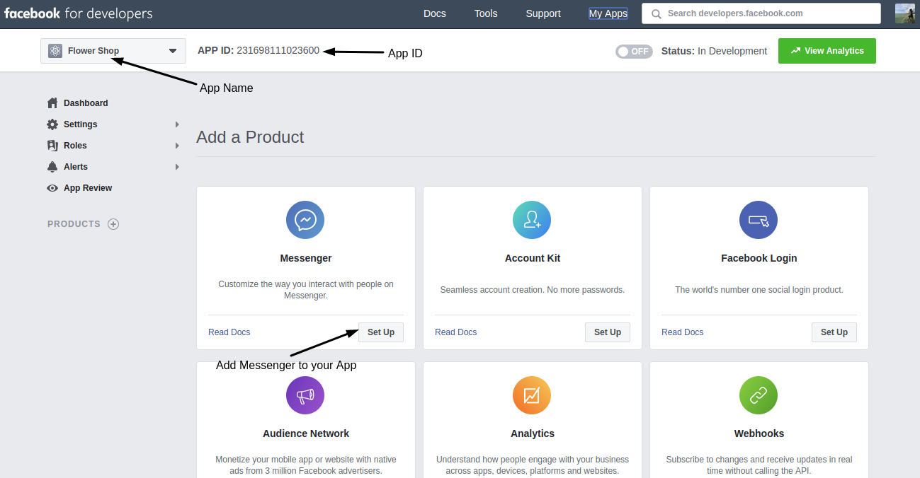Click the Analytics chart icon
This screenshot has height=478, width=920.
point(532,395)
